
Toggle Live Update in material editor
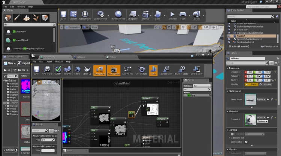click(141, 70)
